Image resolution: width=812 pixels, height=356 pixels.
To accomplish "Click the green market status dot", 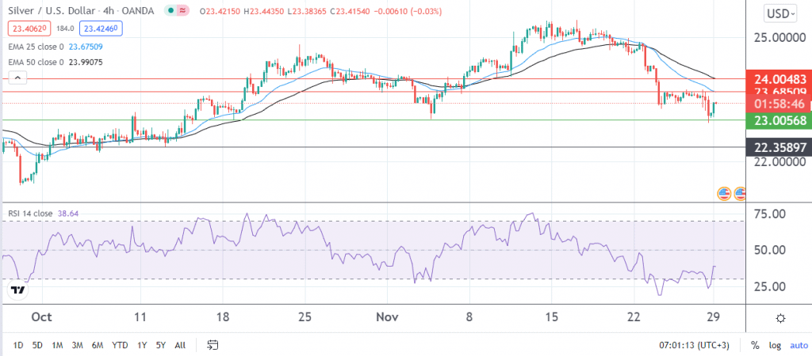I will 170,10.
